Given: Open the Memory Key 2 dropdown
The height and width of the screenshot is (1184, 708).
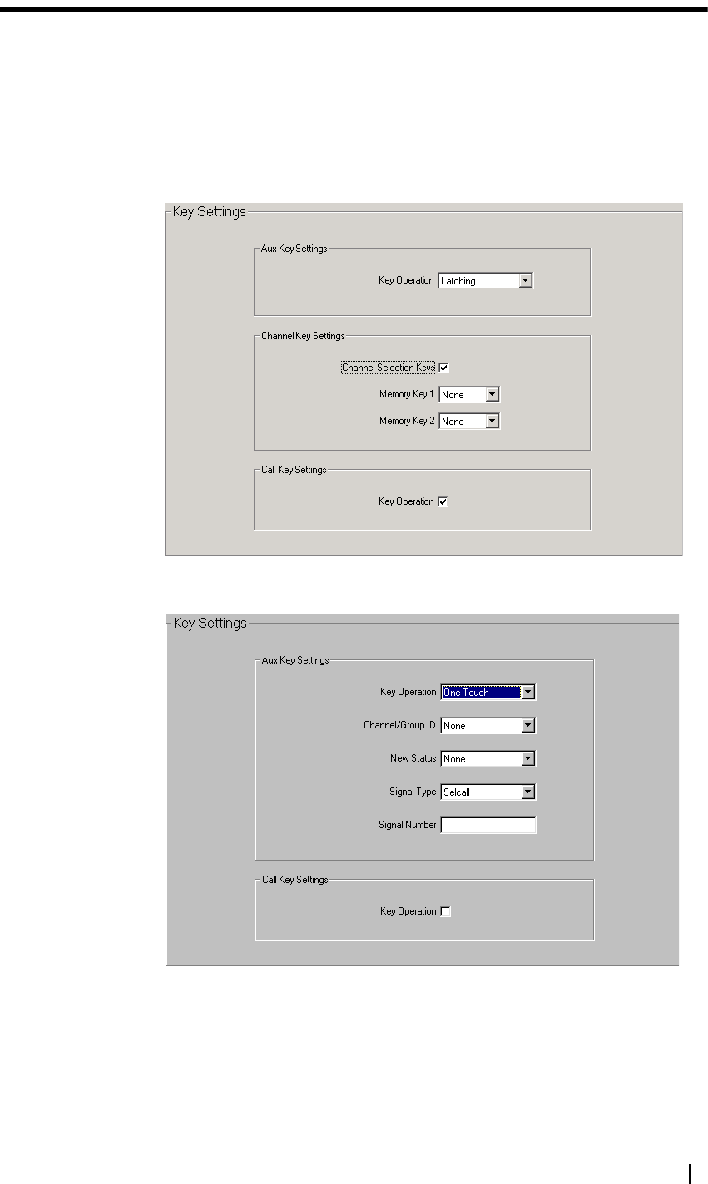Looking at the screenshot, I should point(468,422).
